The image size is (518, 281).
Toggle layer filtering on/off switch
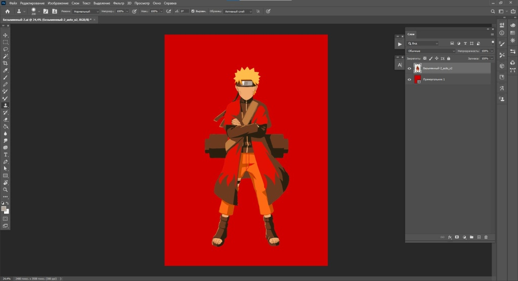tap(493, 43)
